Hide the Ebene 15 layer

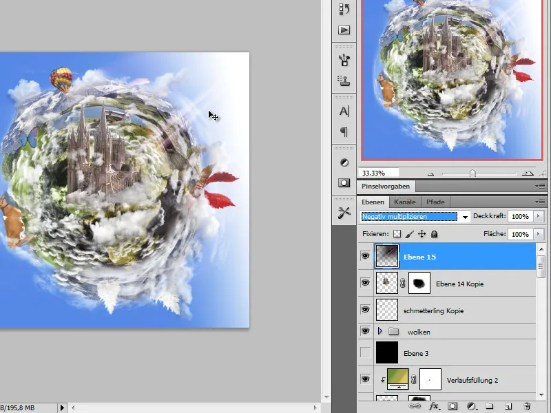click(x=366, y=256)
